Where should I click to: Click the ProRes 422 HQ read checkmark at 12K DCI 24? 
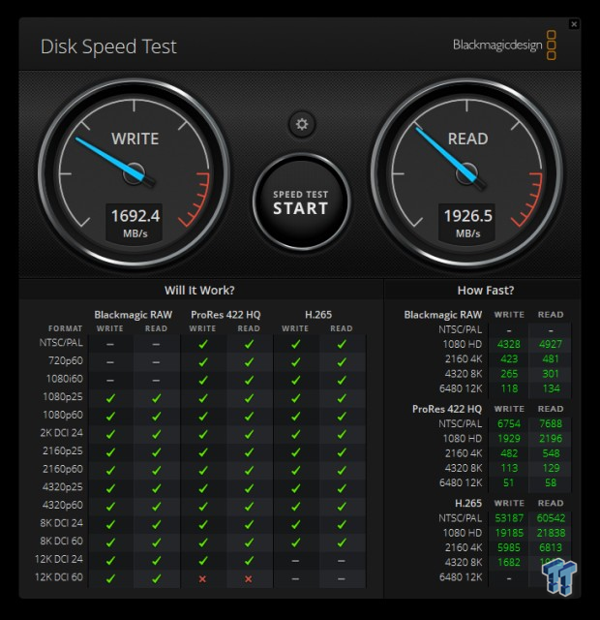coord(249,561)
